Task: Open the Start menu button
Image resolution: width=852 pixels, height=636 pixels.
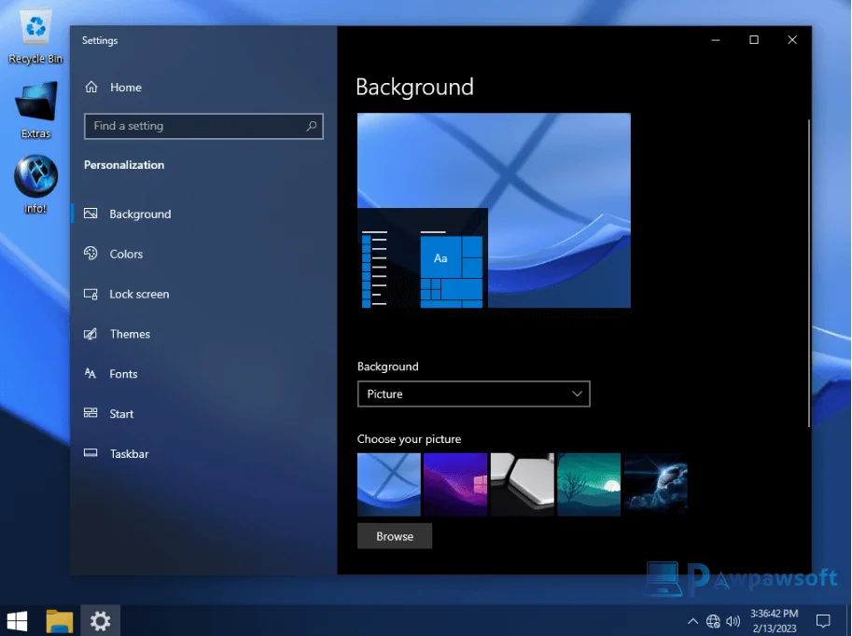Action: tap(17, 620)
